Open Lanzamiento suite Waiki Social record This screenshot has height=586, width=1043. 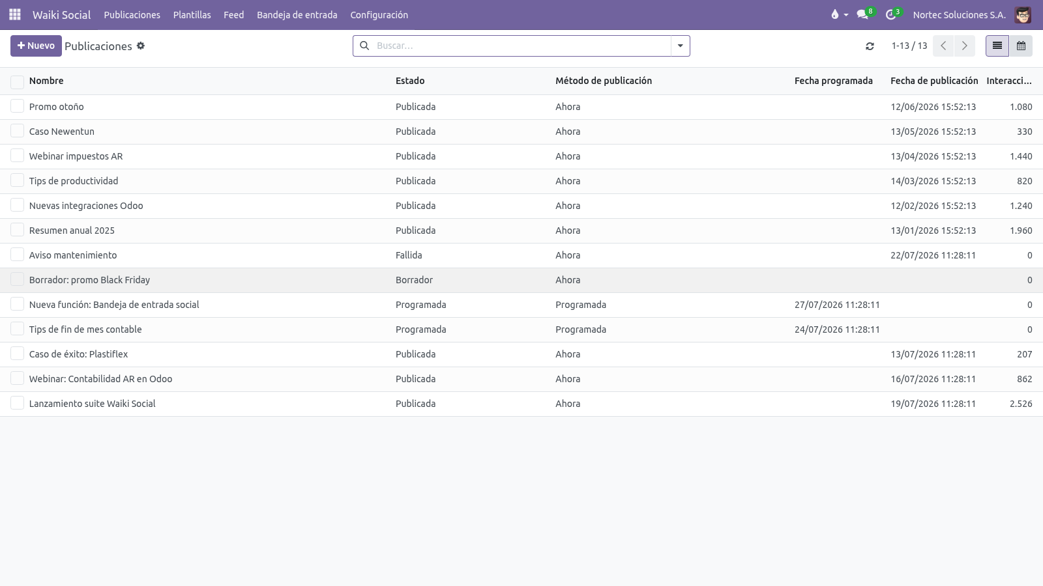92,404
